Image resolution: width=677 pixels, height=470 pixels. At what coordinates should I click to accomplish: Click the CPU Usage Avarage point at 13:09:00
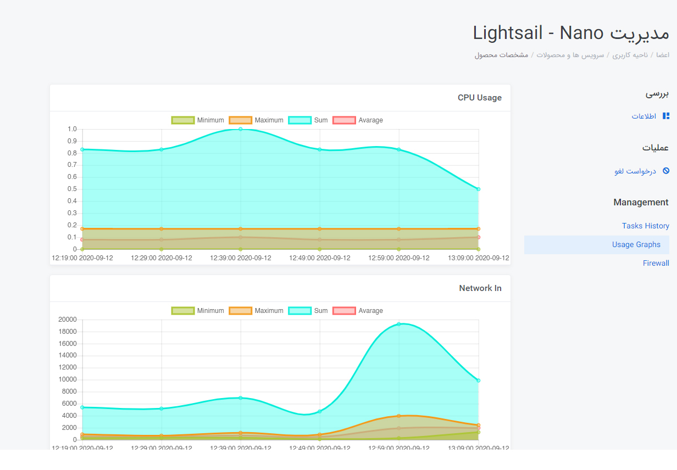(479, 237)
